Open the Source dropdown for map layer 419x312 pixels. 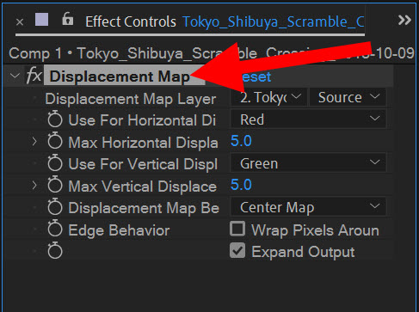(x=348, y=97)
